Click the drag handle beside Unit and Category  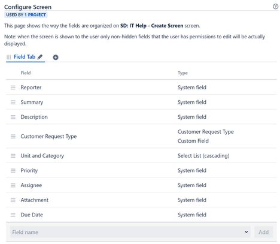click(x=13, y=156)
